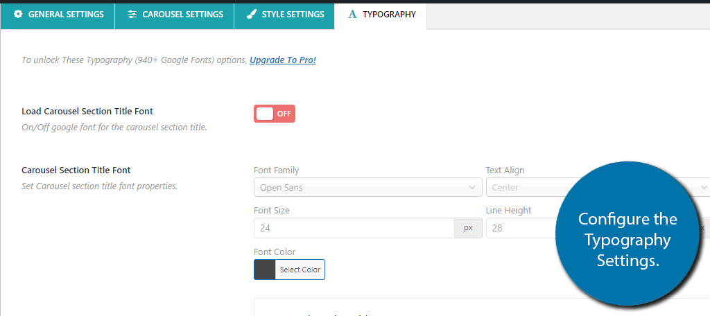Viewport: 710px width, 316px height.
Task: Click the px unit label beside Font Size
Action: click(x=468, y=228)
